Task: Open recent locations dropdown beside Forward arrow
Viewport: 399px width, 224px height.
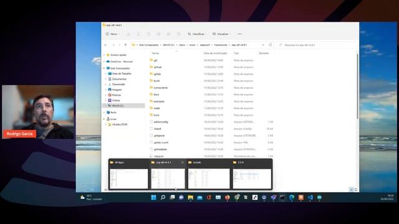Action: (119, 45)
